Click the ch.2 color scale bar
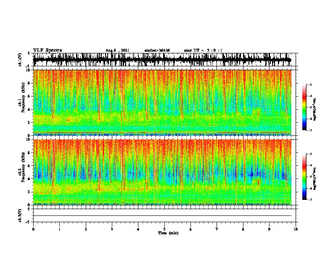The image size is (333, 257). tap(304, 177)
